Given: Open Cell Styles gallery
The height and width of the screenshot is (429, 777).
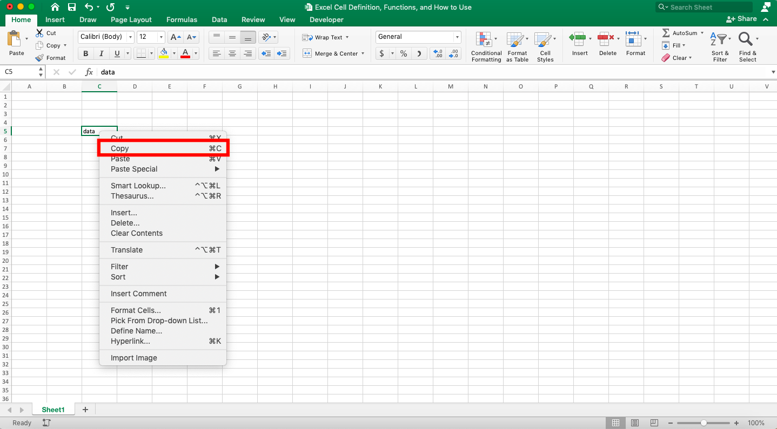Looking at the screenshot, I should coord(545,47).
